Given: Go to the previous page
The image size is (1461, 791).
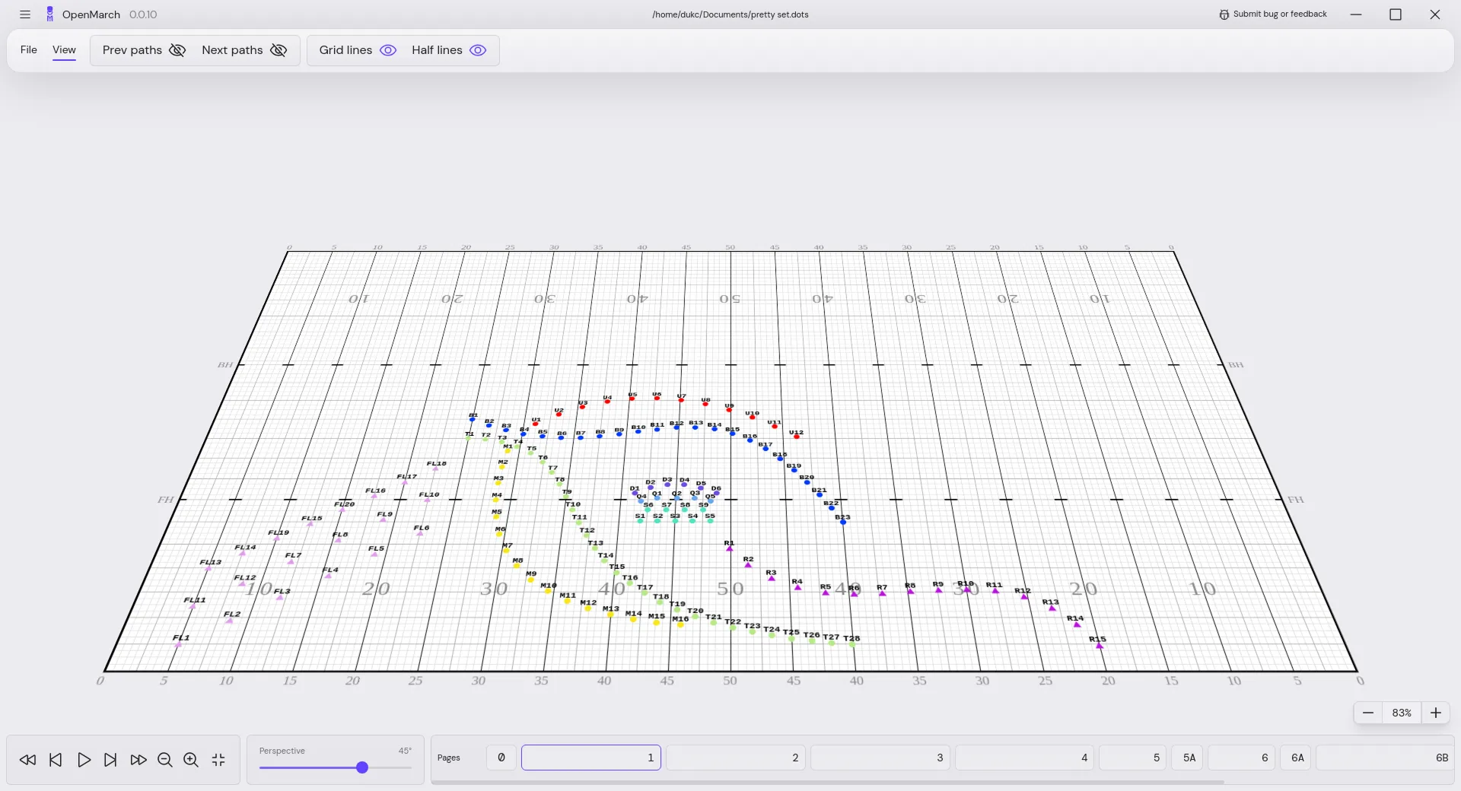Looking at the screenshot, I should pos(56,760).
